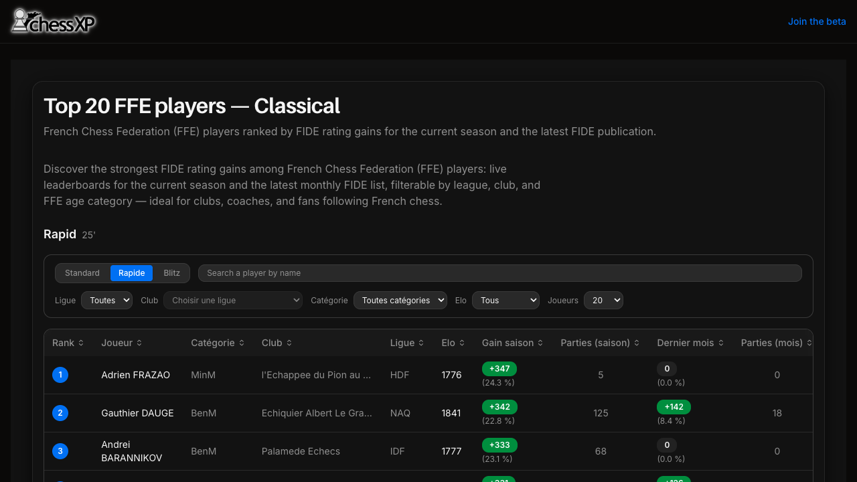Click the +333 season gain badge

tap(499, 445)
